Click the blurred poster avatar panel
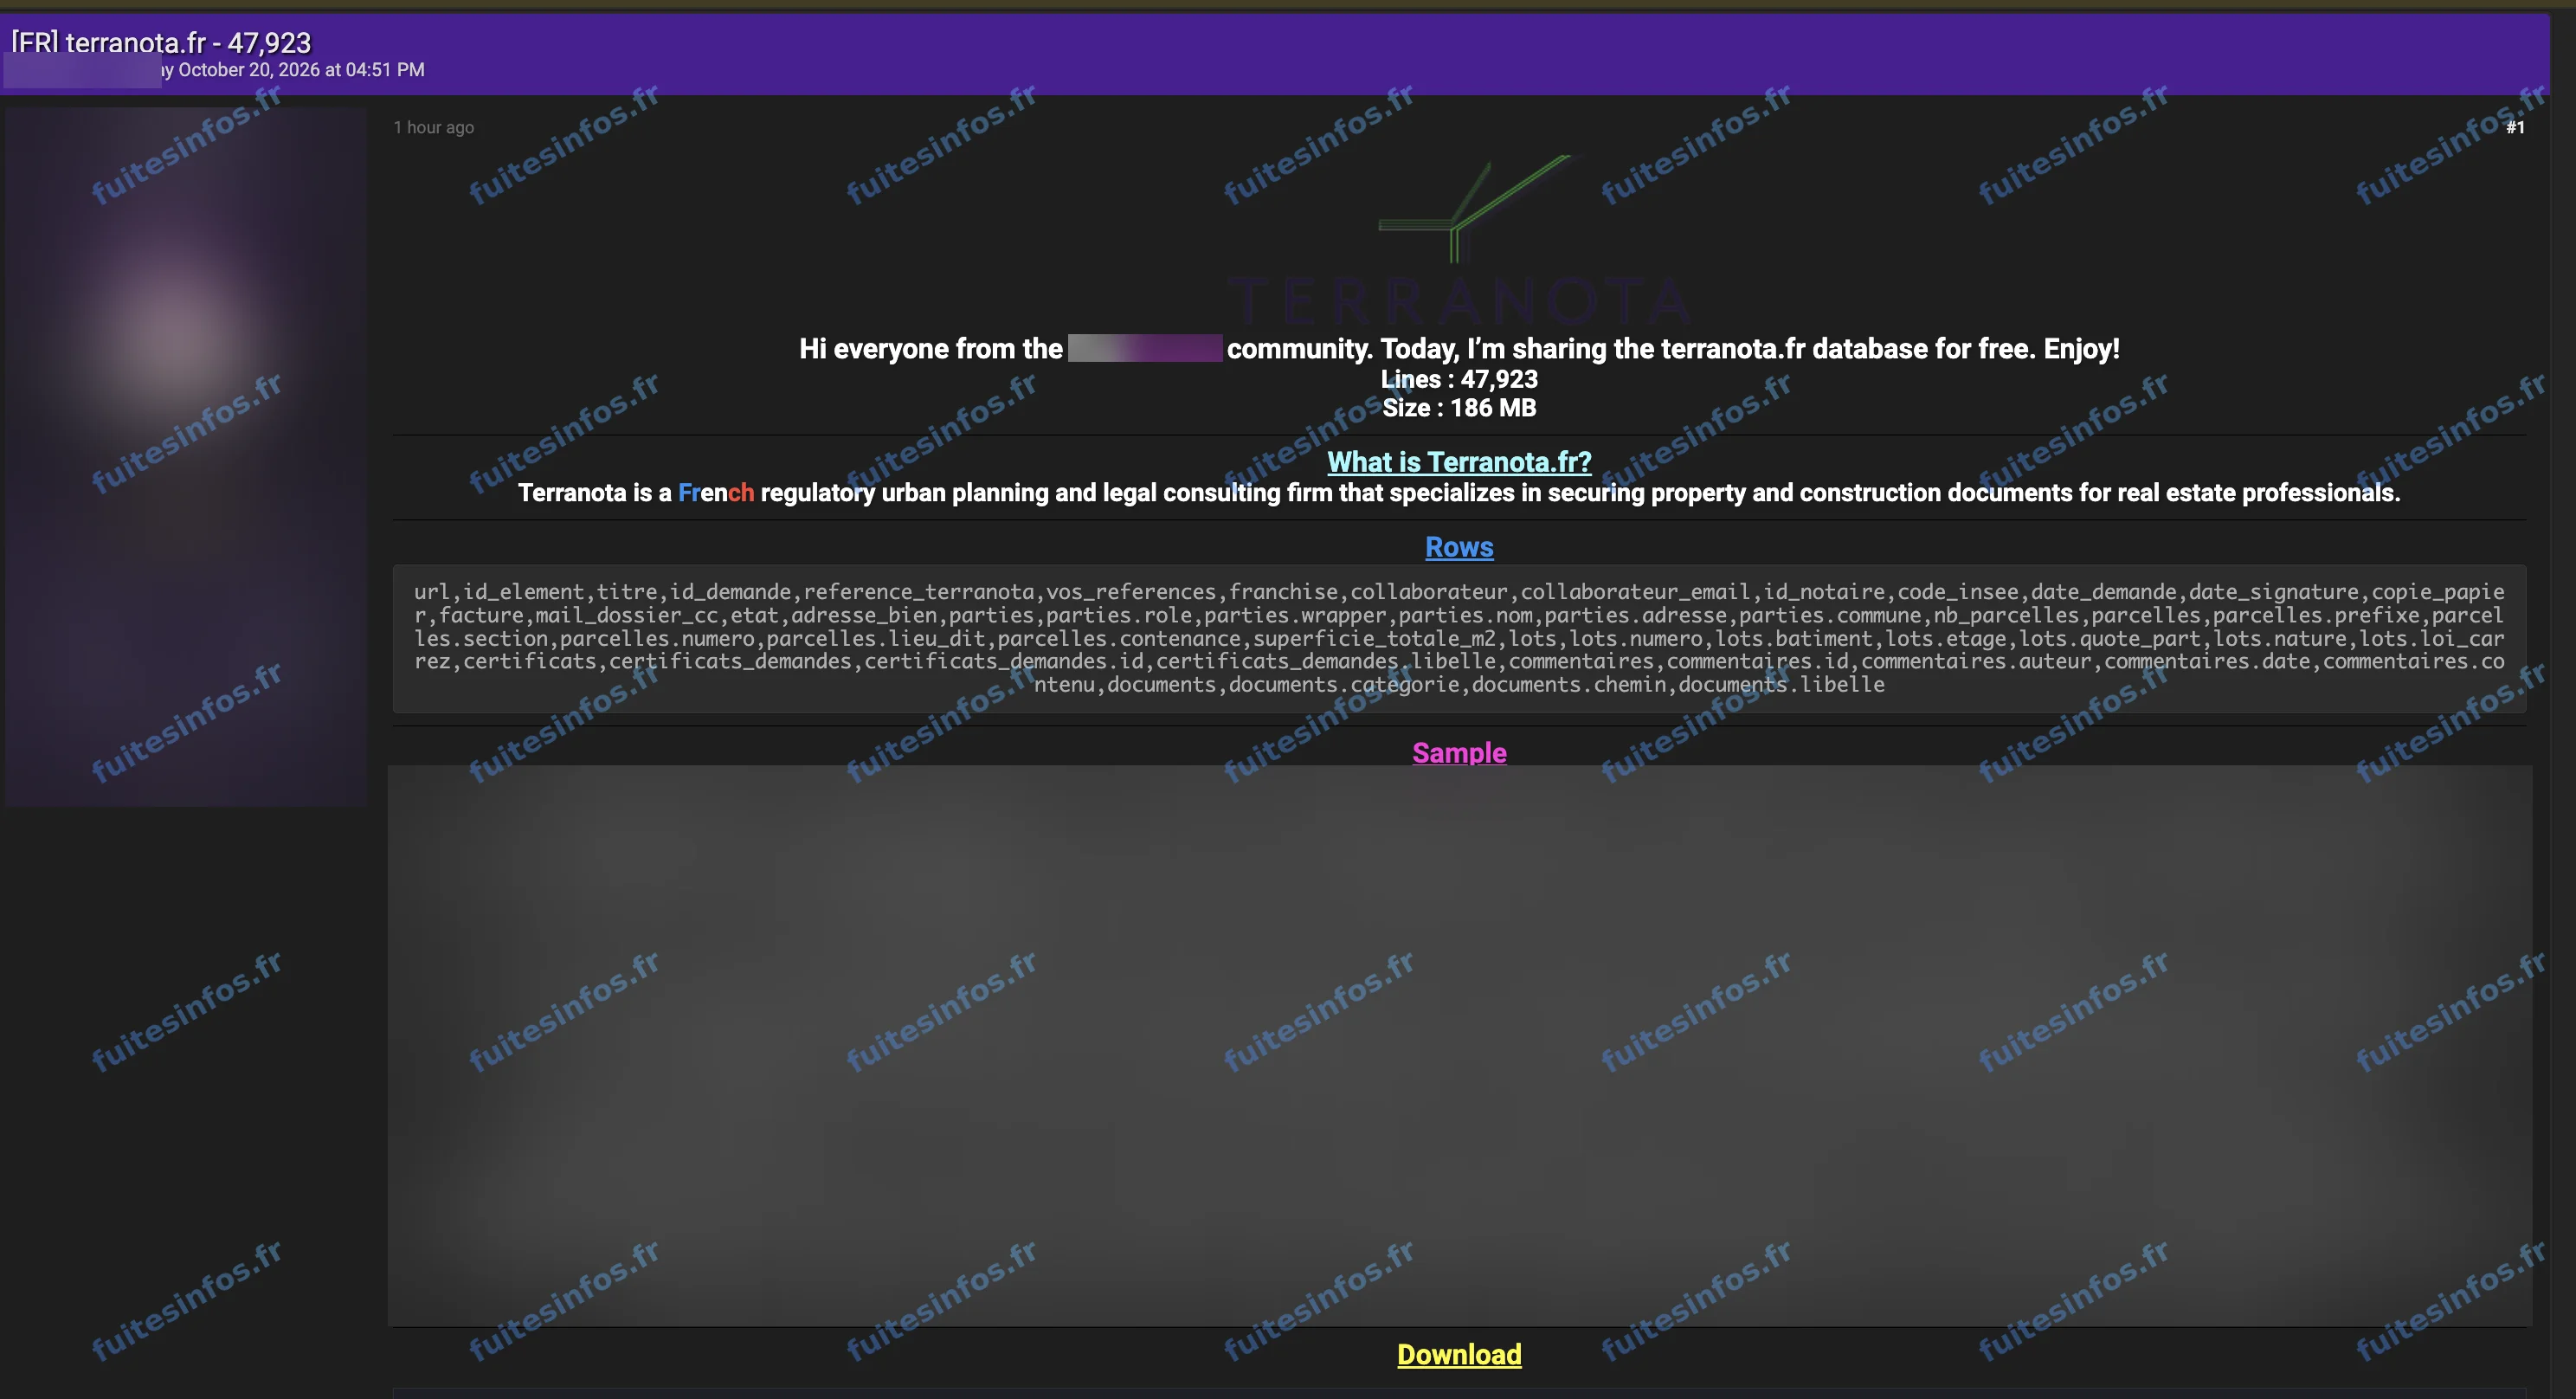 click(x=186, y=457)
